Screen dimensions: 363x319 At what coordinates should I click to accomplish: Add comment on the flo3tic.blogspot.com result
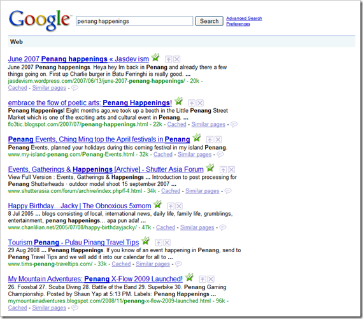point(234,124)
